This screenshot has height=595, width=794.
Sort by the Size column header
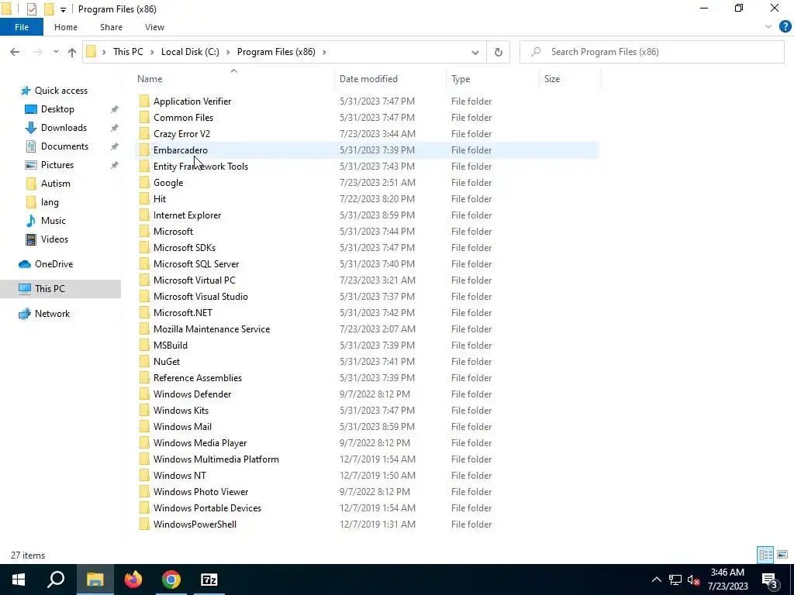coord(552,79)
